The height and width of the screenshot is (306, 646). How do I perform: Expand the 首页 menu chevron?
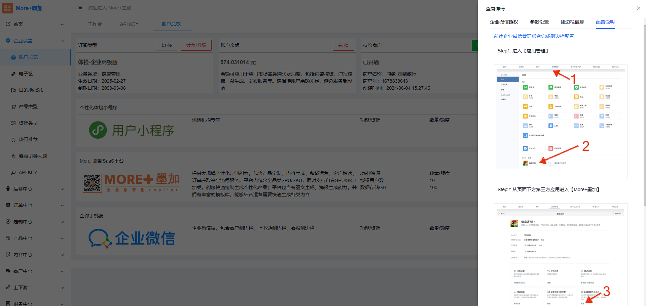[x=62, y=25]
